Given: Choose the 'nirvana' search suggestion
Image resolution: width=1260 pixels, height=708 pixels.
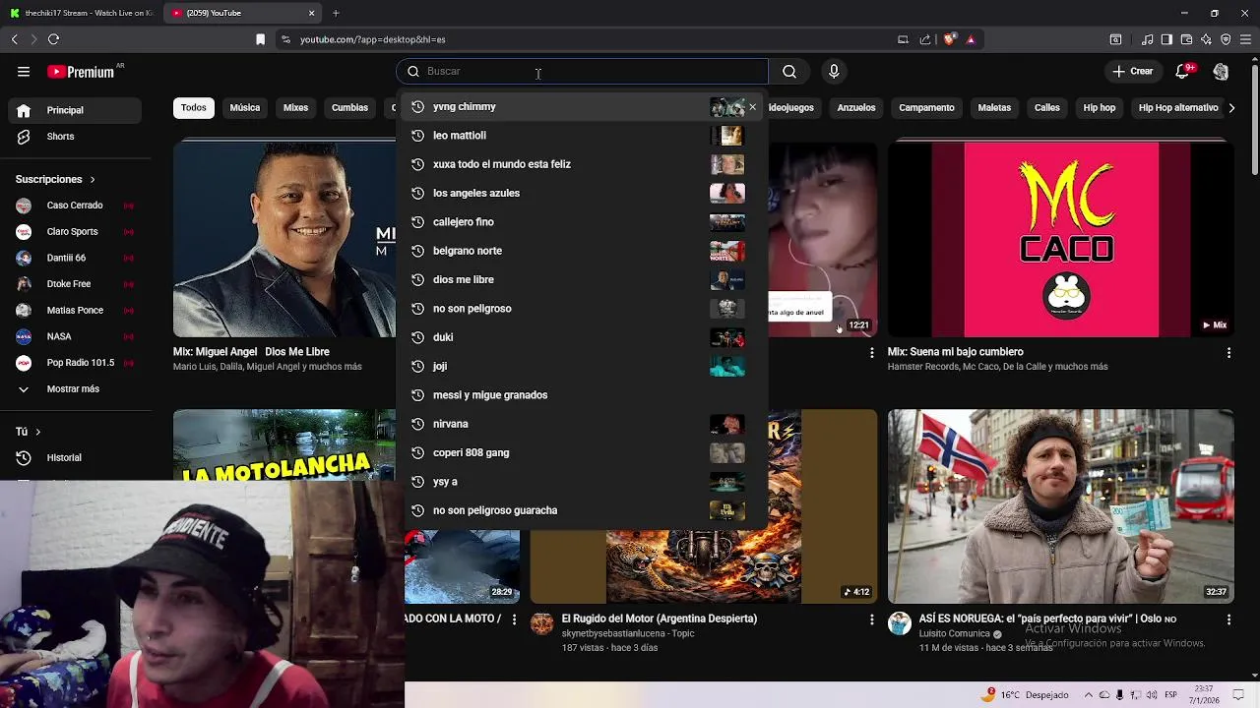Looking at the screenshot, I should (581, 424).
